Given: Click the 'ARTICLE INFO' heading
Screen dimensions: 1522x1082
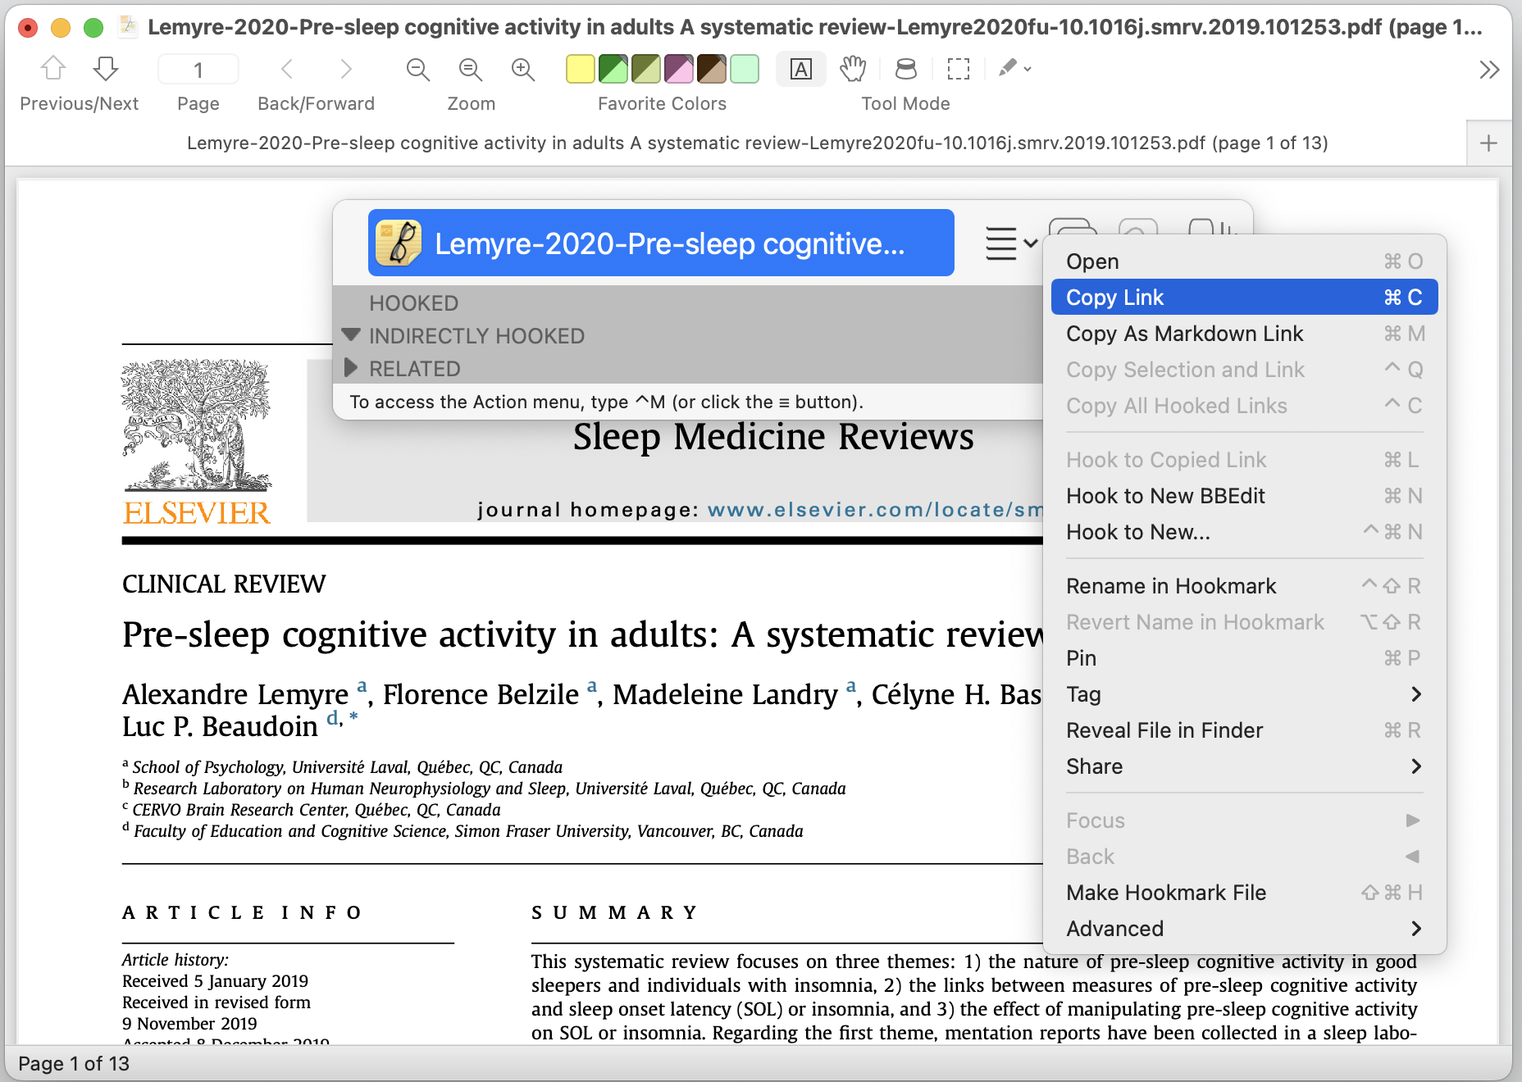Looking at the screenshot, I should [x=242, y=913].
